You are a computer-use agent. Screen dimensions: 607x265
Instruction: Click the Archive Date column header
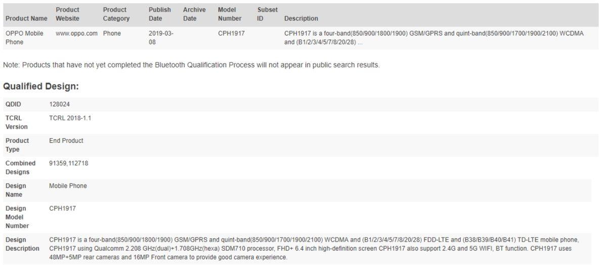[x=194, y=14]
